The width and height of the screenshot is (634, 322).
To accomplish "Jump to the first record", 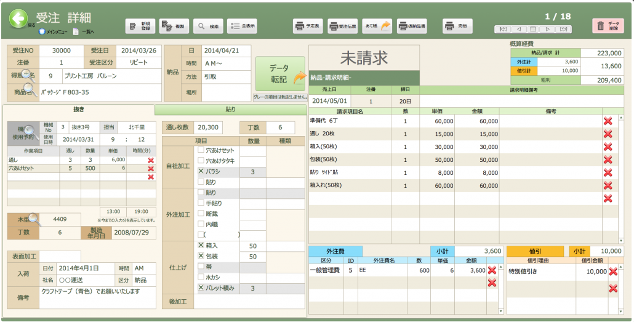I will [503, 29].
